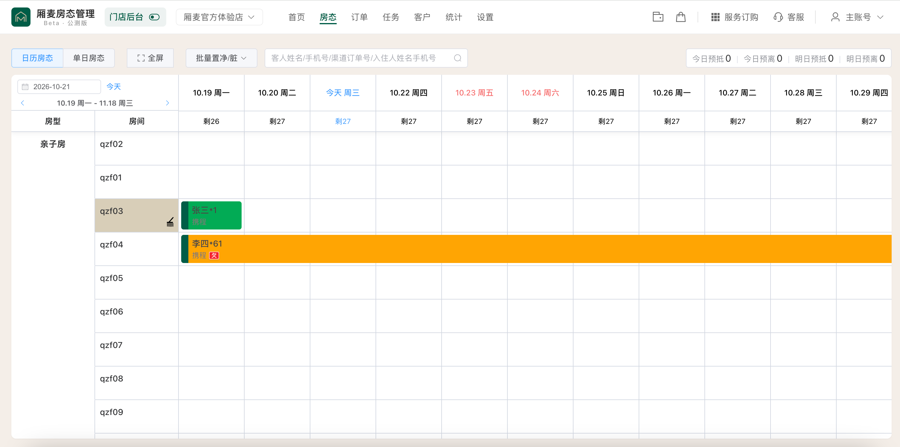Click the 今日预离 0 counter
This screenshot has height=447, width=900.
[763, 58]
